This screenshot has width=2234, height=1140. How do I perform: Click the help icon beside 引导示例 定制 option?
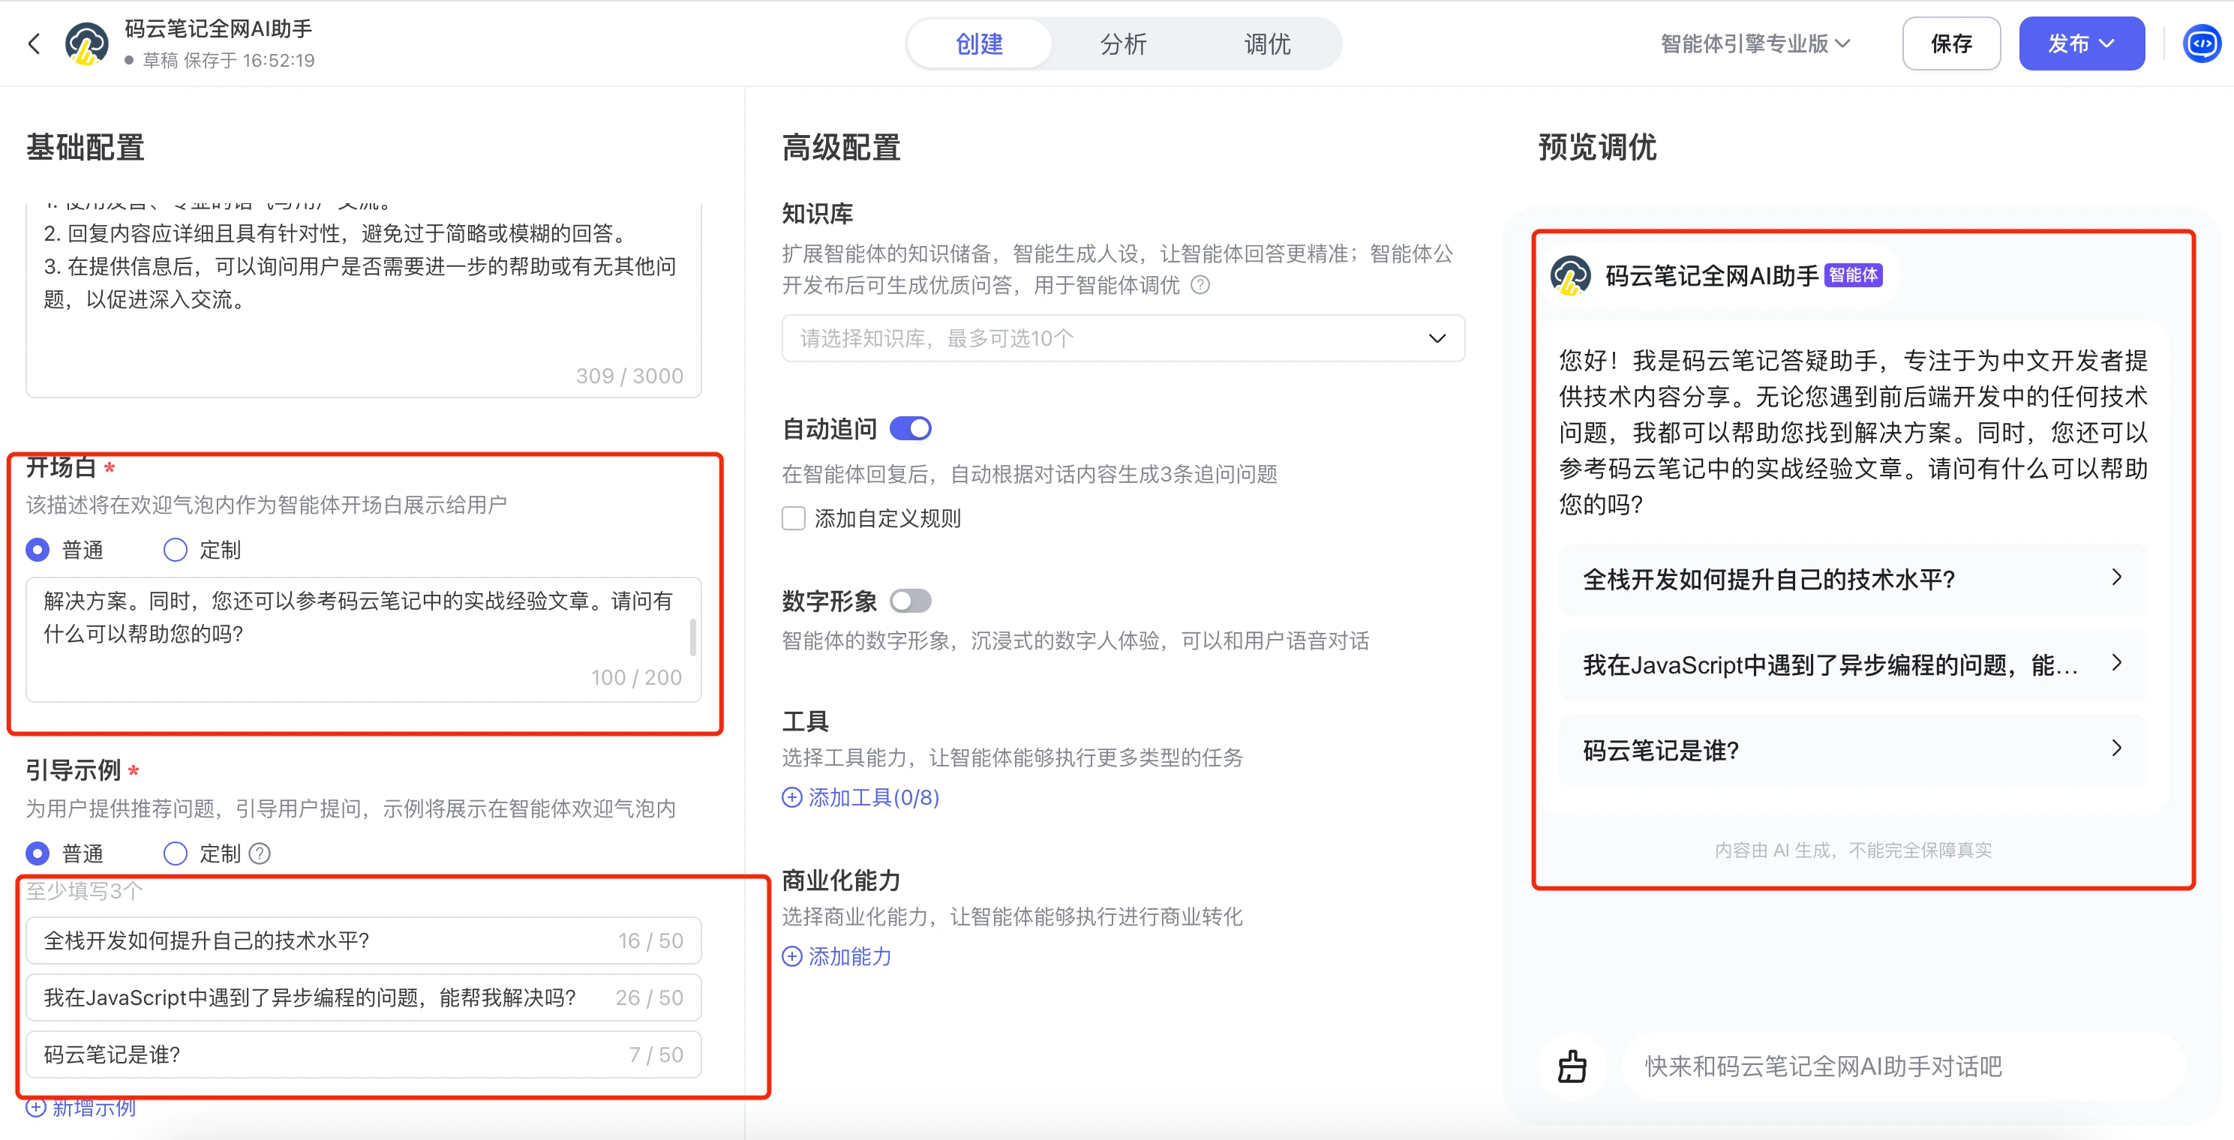point(259,853)
